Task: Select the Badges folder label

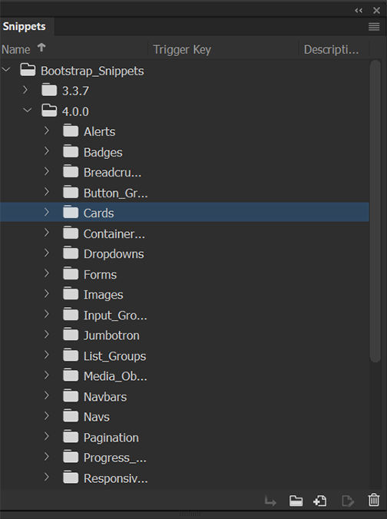Action: 103,153
